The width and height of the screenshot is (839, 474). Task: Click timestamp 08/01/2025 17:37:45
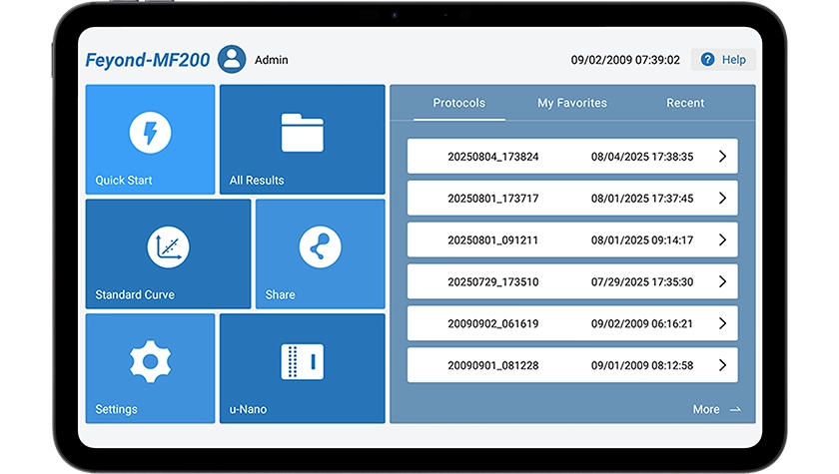642,199
